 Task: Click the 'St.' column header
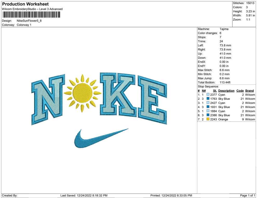[x=215, y=90]
